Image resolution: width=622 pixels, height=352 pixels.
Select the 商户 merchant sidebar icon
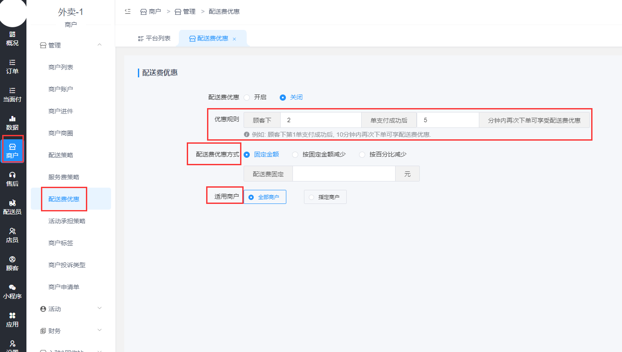point(12,151)
